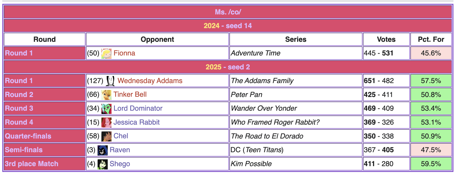Click the Quarter-finals round label
The width and height of the screenshot is (458, 175).
(28, 136)
